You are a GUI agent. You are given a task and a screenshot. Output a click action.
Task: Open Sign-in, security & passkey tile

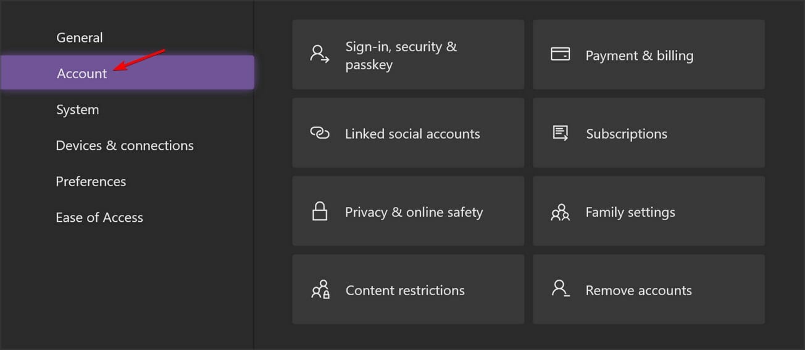[408, 54]
